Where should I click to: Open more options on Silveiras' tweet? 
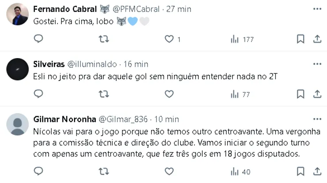click(317, 64)
